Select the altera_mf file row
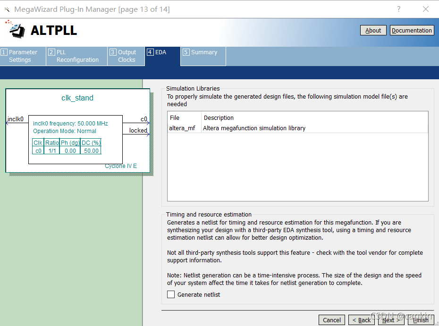The image size is (439, 326). (297, 128)
